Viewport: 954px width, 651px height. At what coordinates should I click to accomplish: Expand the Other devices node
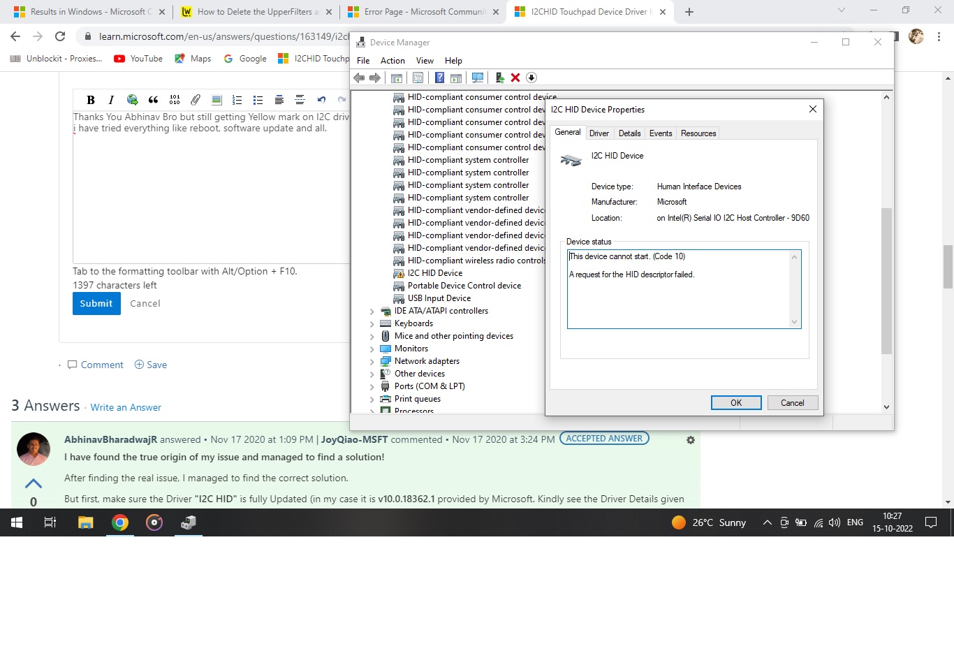[372, 374]
